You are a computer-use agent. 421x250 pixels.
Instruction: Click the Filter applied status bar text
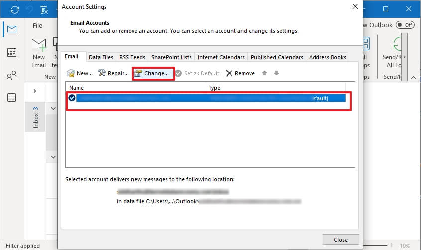click(23, 246)
